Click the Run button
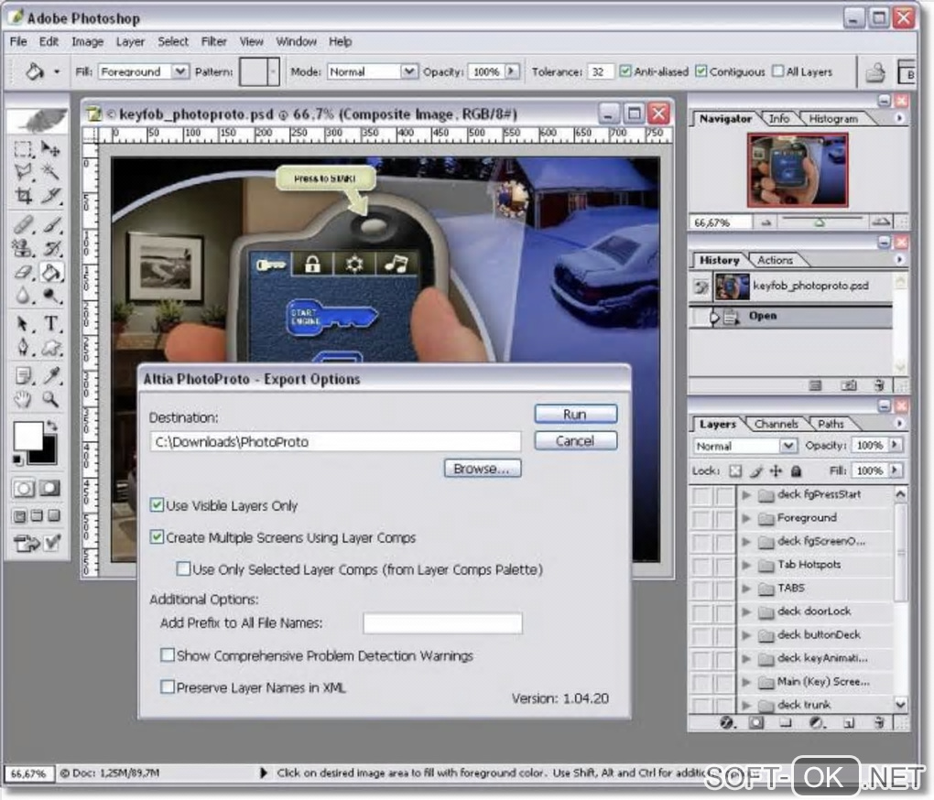Screen dimensions: 934x800 pos(575,415)
